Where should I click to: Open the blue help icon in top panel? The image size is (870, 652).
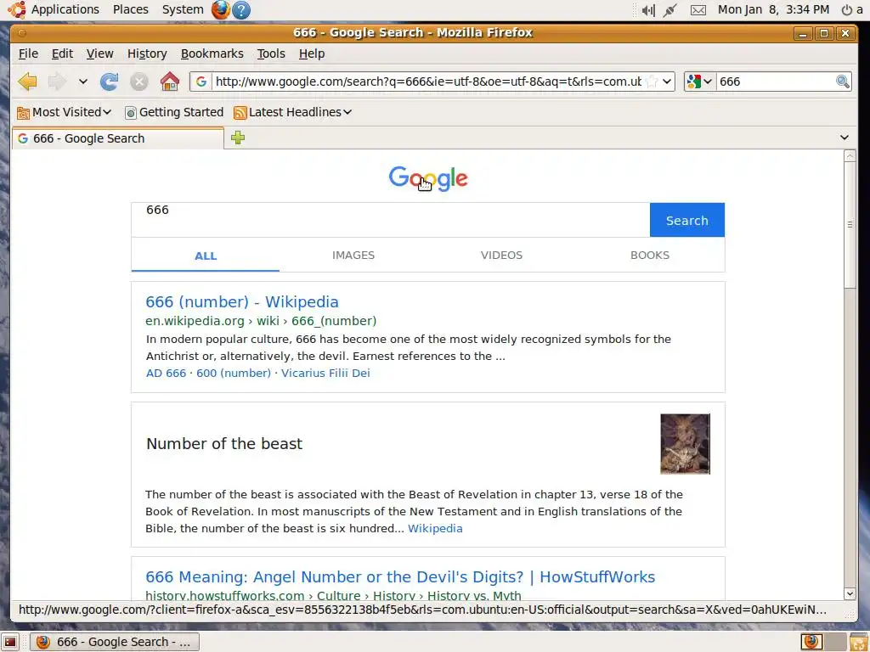pos(241,9)
